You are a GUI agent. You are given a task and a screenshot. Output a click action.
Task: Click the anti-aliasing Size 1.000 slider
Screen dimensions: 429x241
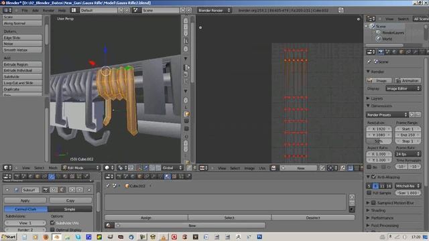408,193
